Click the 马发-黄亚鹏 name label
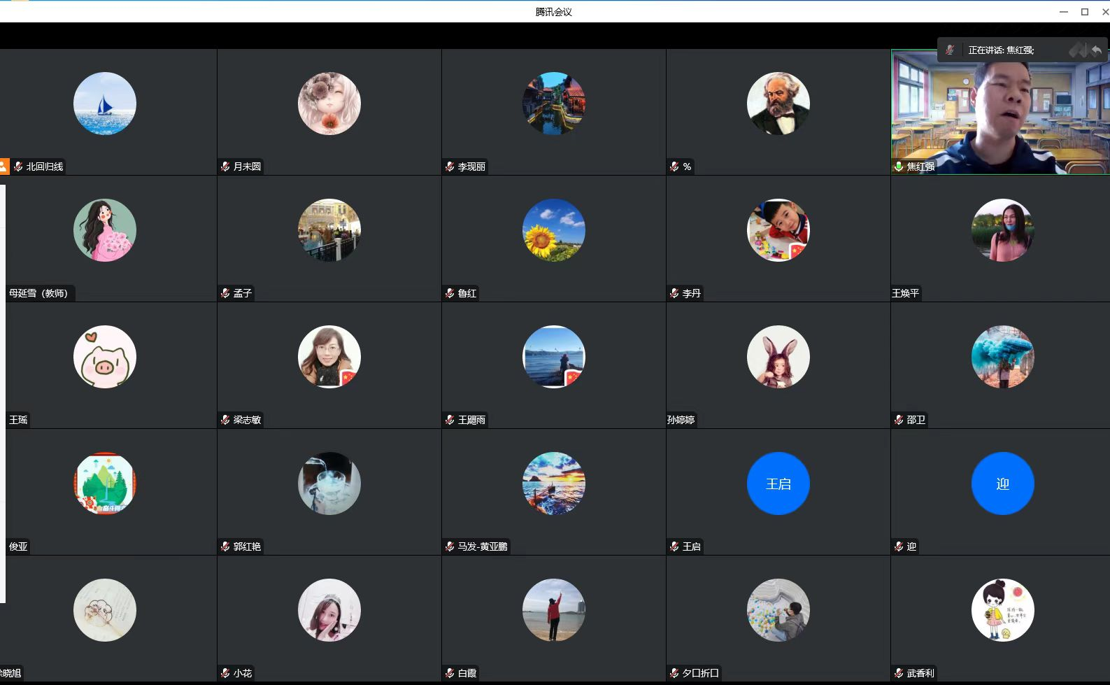The height and width of the screenshot is (685, 1110). 482,546
